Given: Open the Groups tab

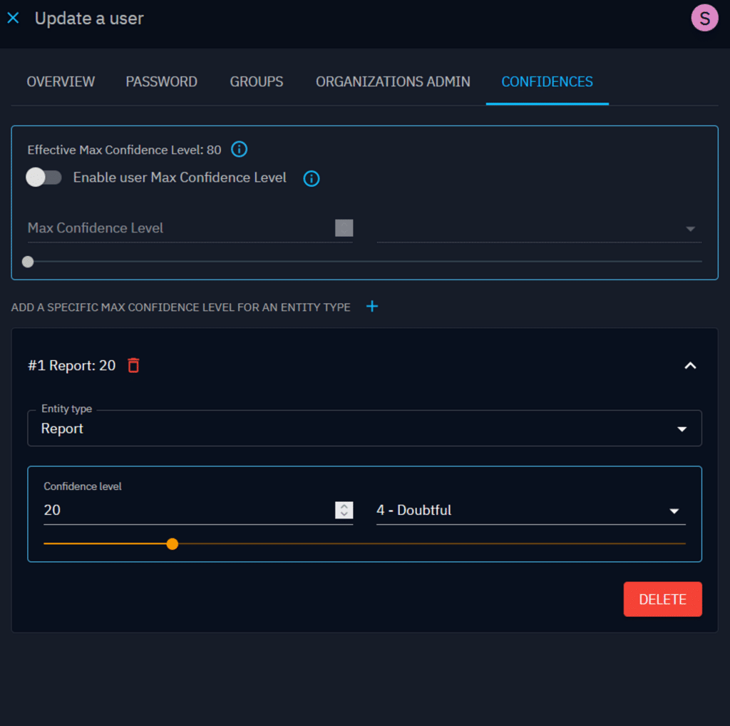Looking at the screenshot, I should pyautogui.click(x=256, y=82).
